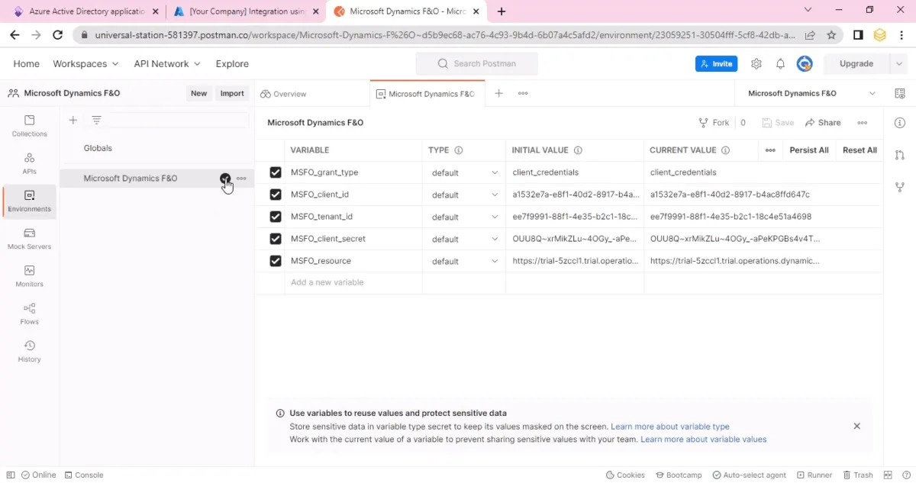The height and width of the screenshot is (483, 916).
Task: Click the environment quick look icon
Action: (x=900, y=93)
